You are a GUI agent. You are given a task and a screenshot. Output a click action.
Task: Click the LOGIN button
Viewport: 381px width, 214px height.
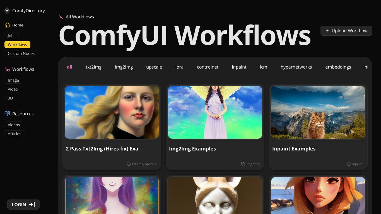point(23,205)
